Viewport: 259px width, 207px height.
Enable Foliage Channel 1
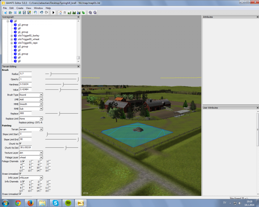[x=32, y=161]
